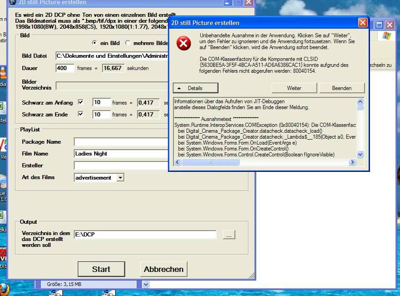This screenshot has width=400, height=296.
Task: Click the horizontal scrollbar right arrow in details
Action: tap(352, 162)
